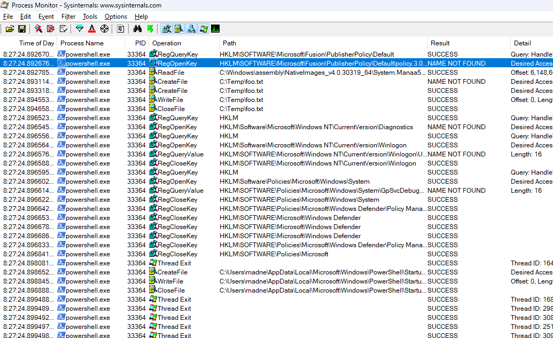Toggle Show Profiling Events green graph icon
The height and width of the screenshot is (338, 553).
[215, 29]
